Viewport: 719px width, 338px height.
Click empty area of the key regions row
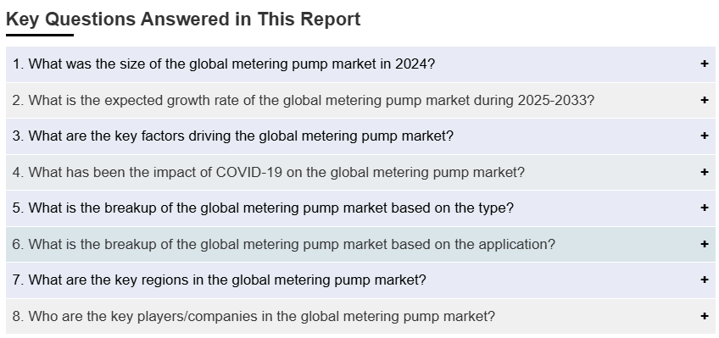(560, 280)
